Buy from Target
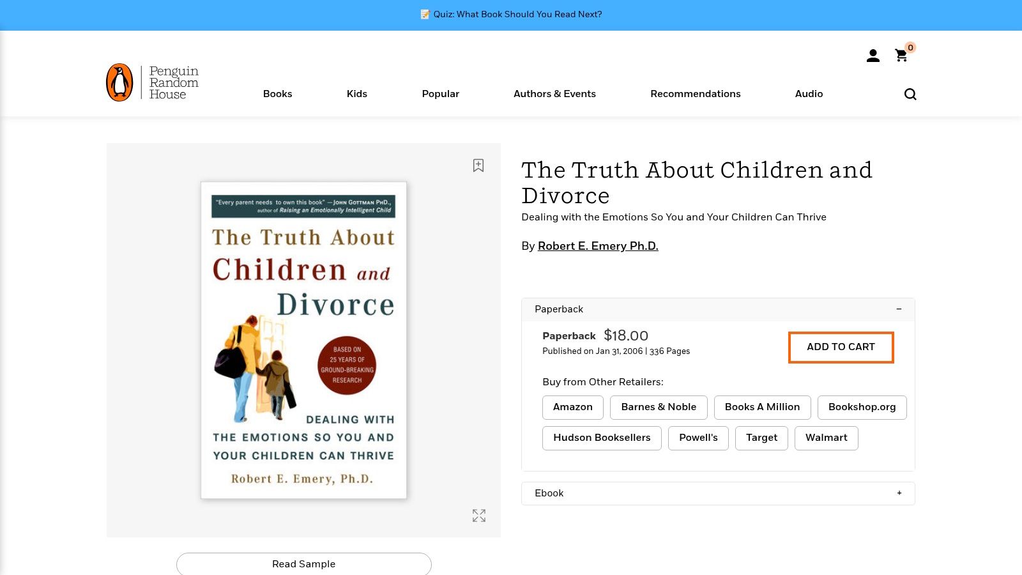The height and width of the screenshot is (575, 1022). (761, 438)
